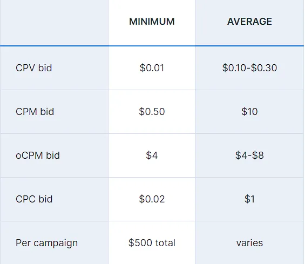
Task: Click the $4-$8 average oCPM value
Action: pos(249,155)
